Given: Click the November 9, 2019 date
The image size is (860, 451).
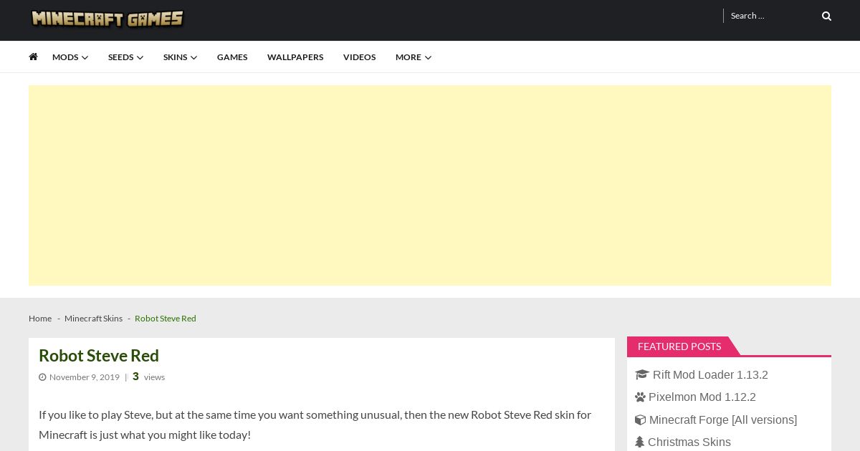Looking at the screenshot, I should [85, 377].
